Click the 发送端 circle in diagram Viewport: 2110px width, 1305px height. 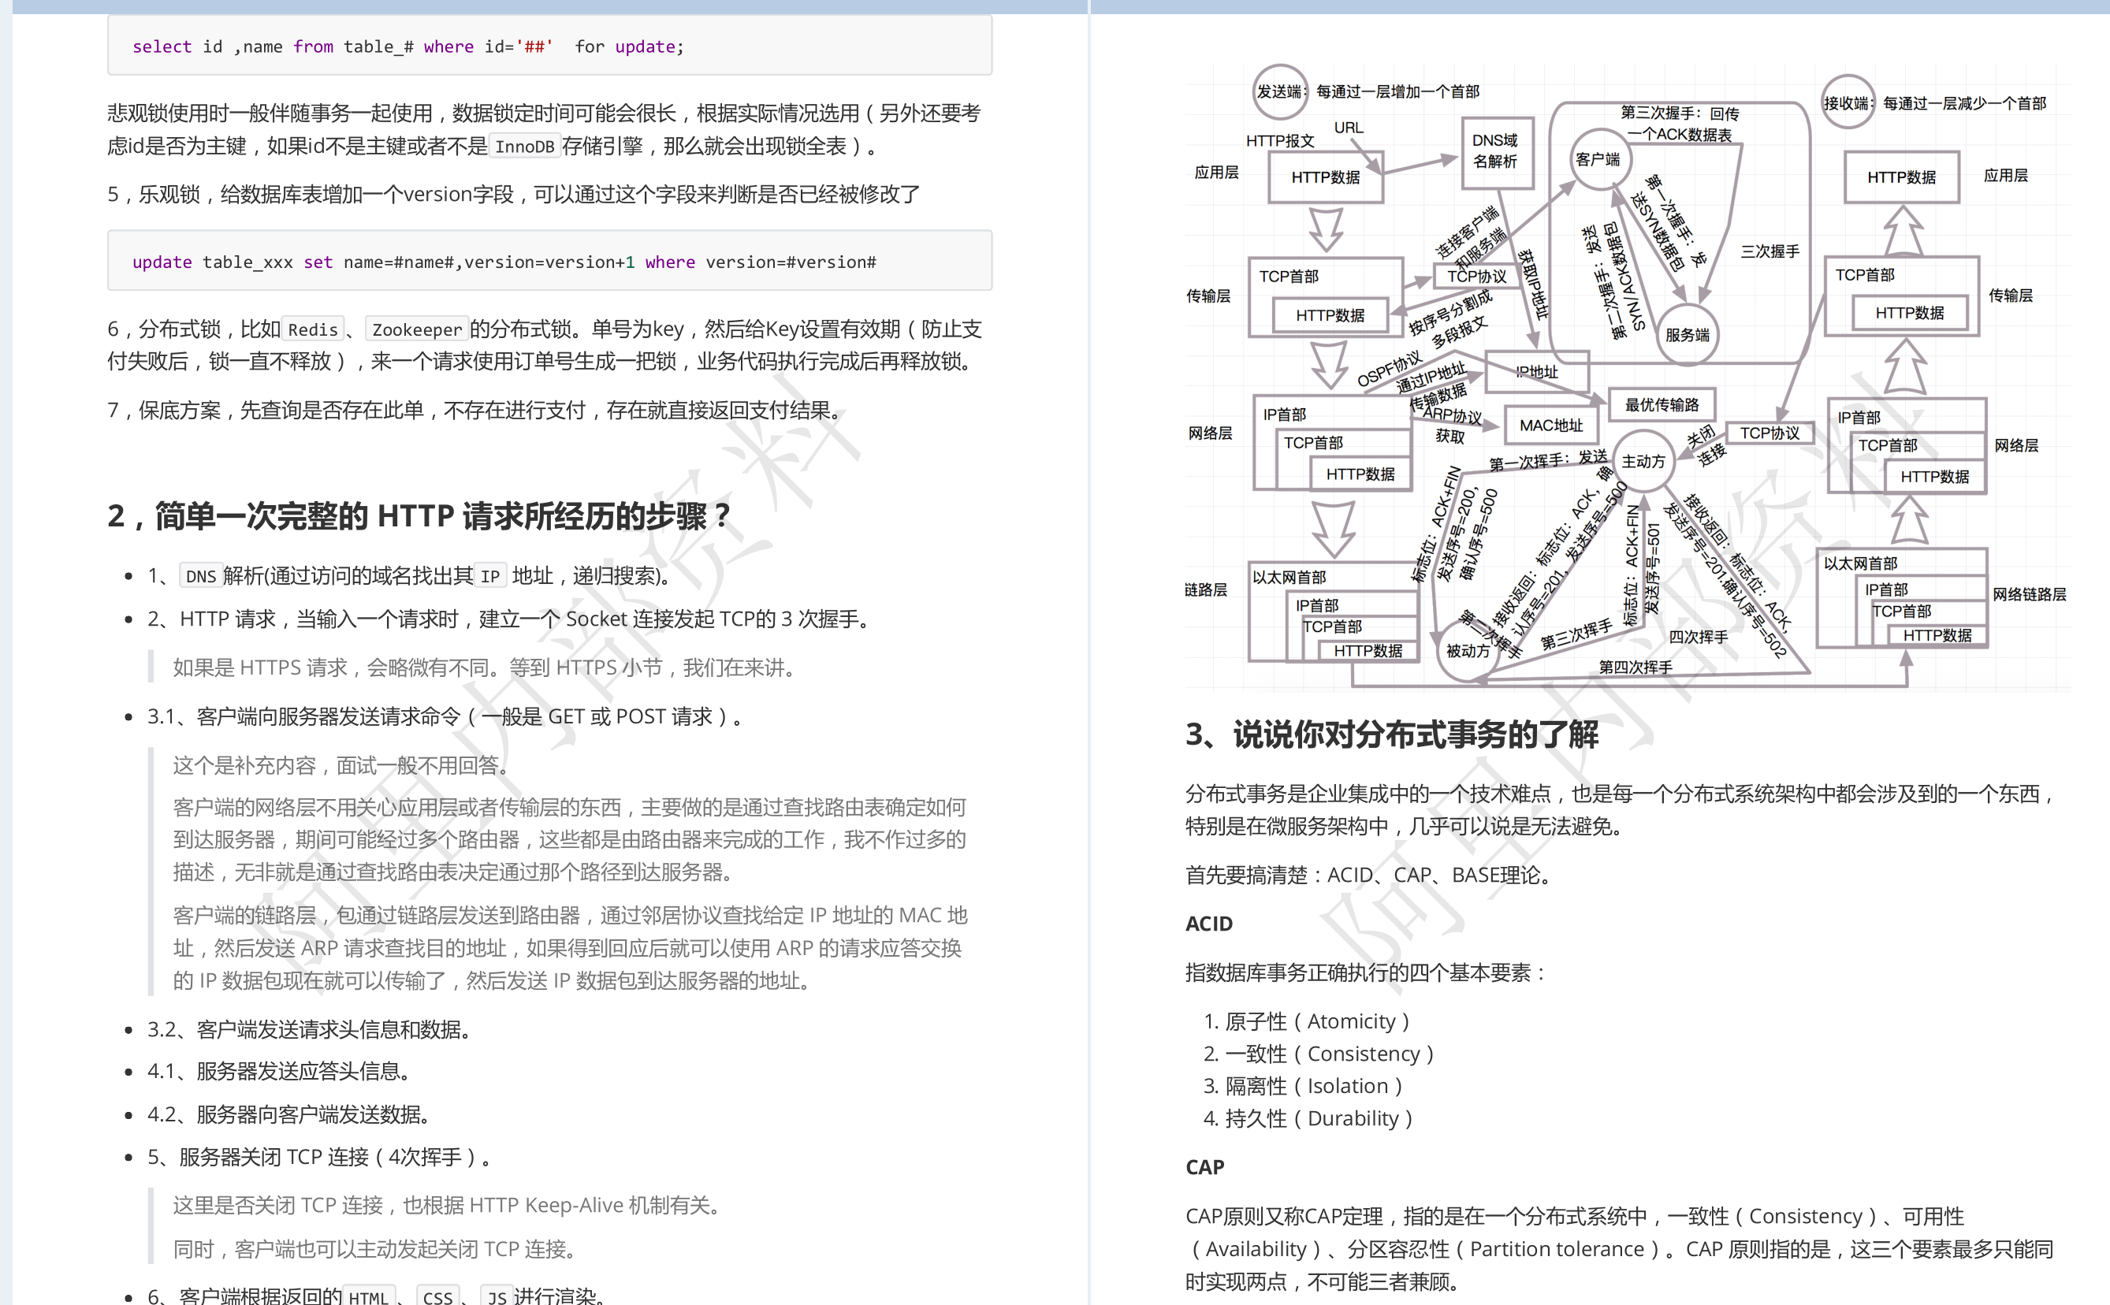(1279, 91)
